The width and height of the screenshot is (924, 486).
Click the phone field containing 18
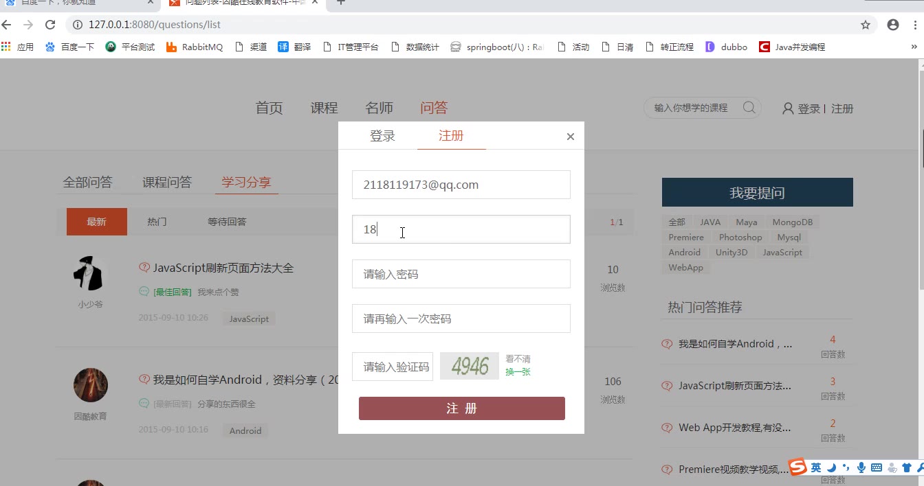pyautogui.click(x=461, y=229)
